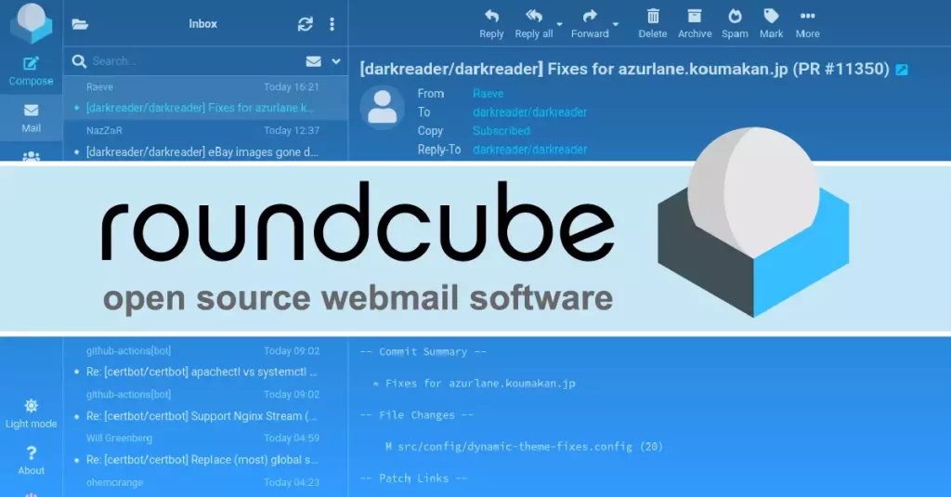The height and width of the screenshot is (497, 951).
Task: Delete the current email
Action: 653,17
